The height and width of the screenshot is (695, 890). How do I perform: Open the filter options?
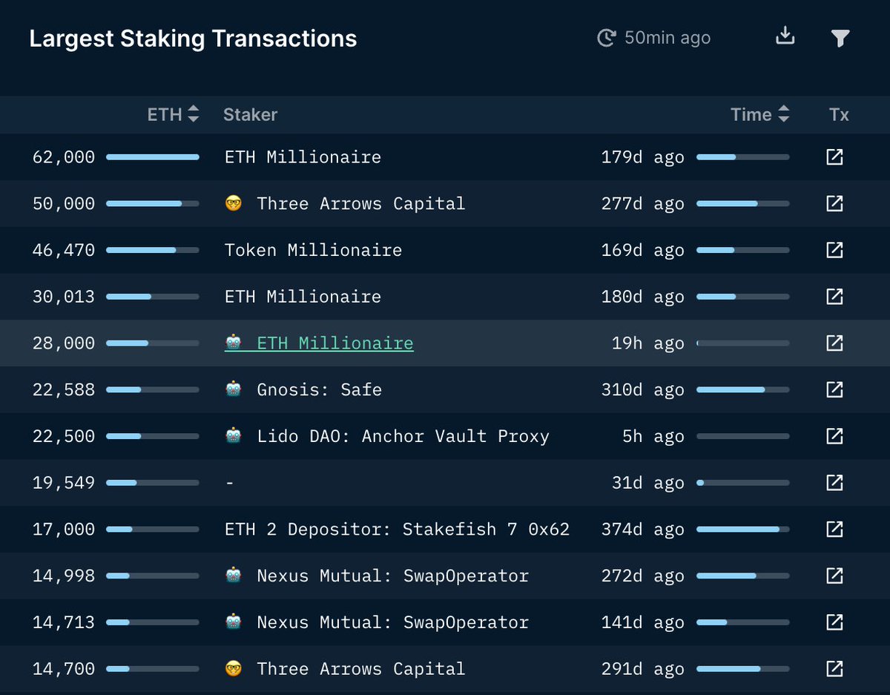point(840,38)
